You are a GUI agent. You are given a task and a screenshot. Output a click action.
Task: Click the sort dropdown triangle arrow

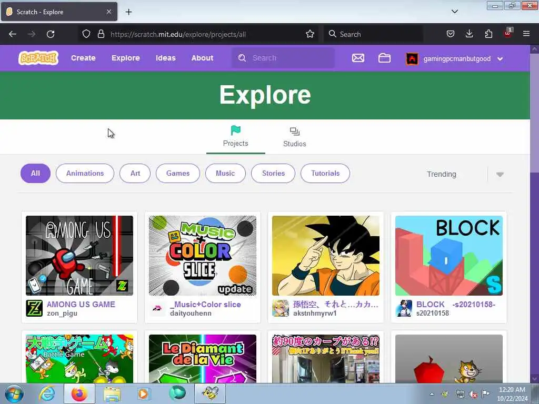coord(500,175)
